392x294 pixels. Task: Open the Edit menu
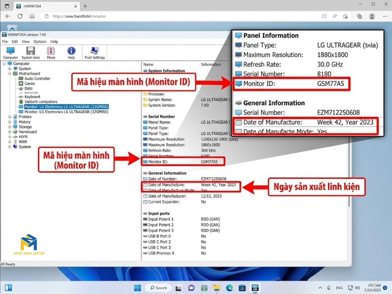click(15, 42)
